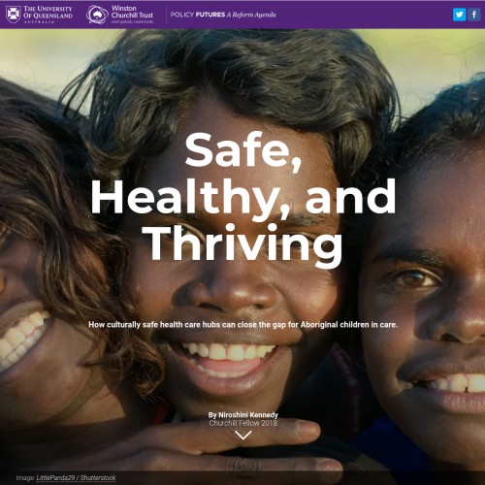Click the 'Churchill Fellow 2018' text
Image resolution: width=485 pixels, height=485 pixels.
(243, 423)
